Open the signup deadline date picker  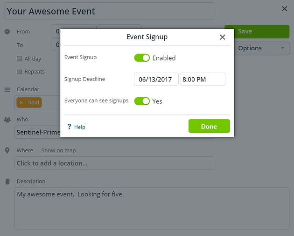pos(156,79)
